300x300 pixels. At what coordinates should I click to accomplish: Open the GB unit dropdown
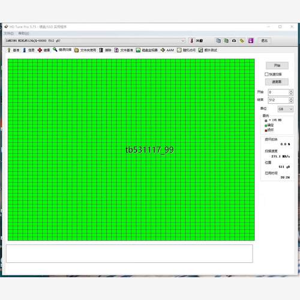tap(286, 109)
